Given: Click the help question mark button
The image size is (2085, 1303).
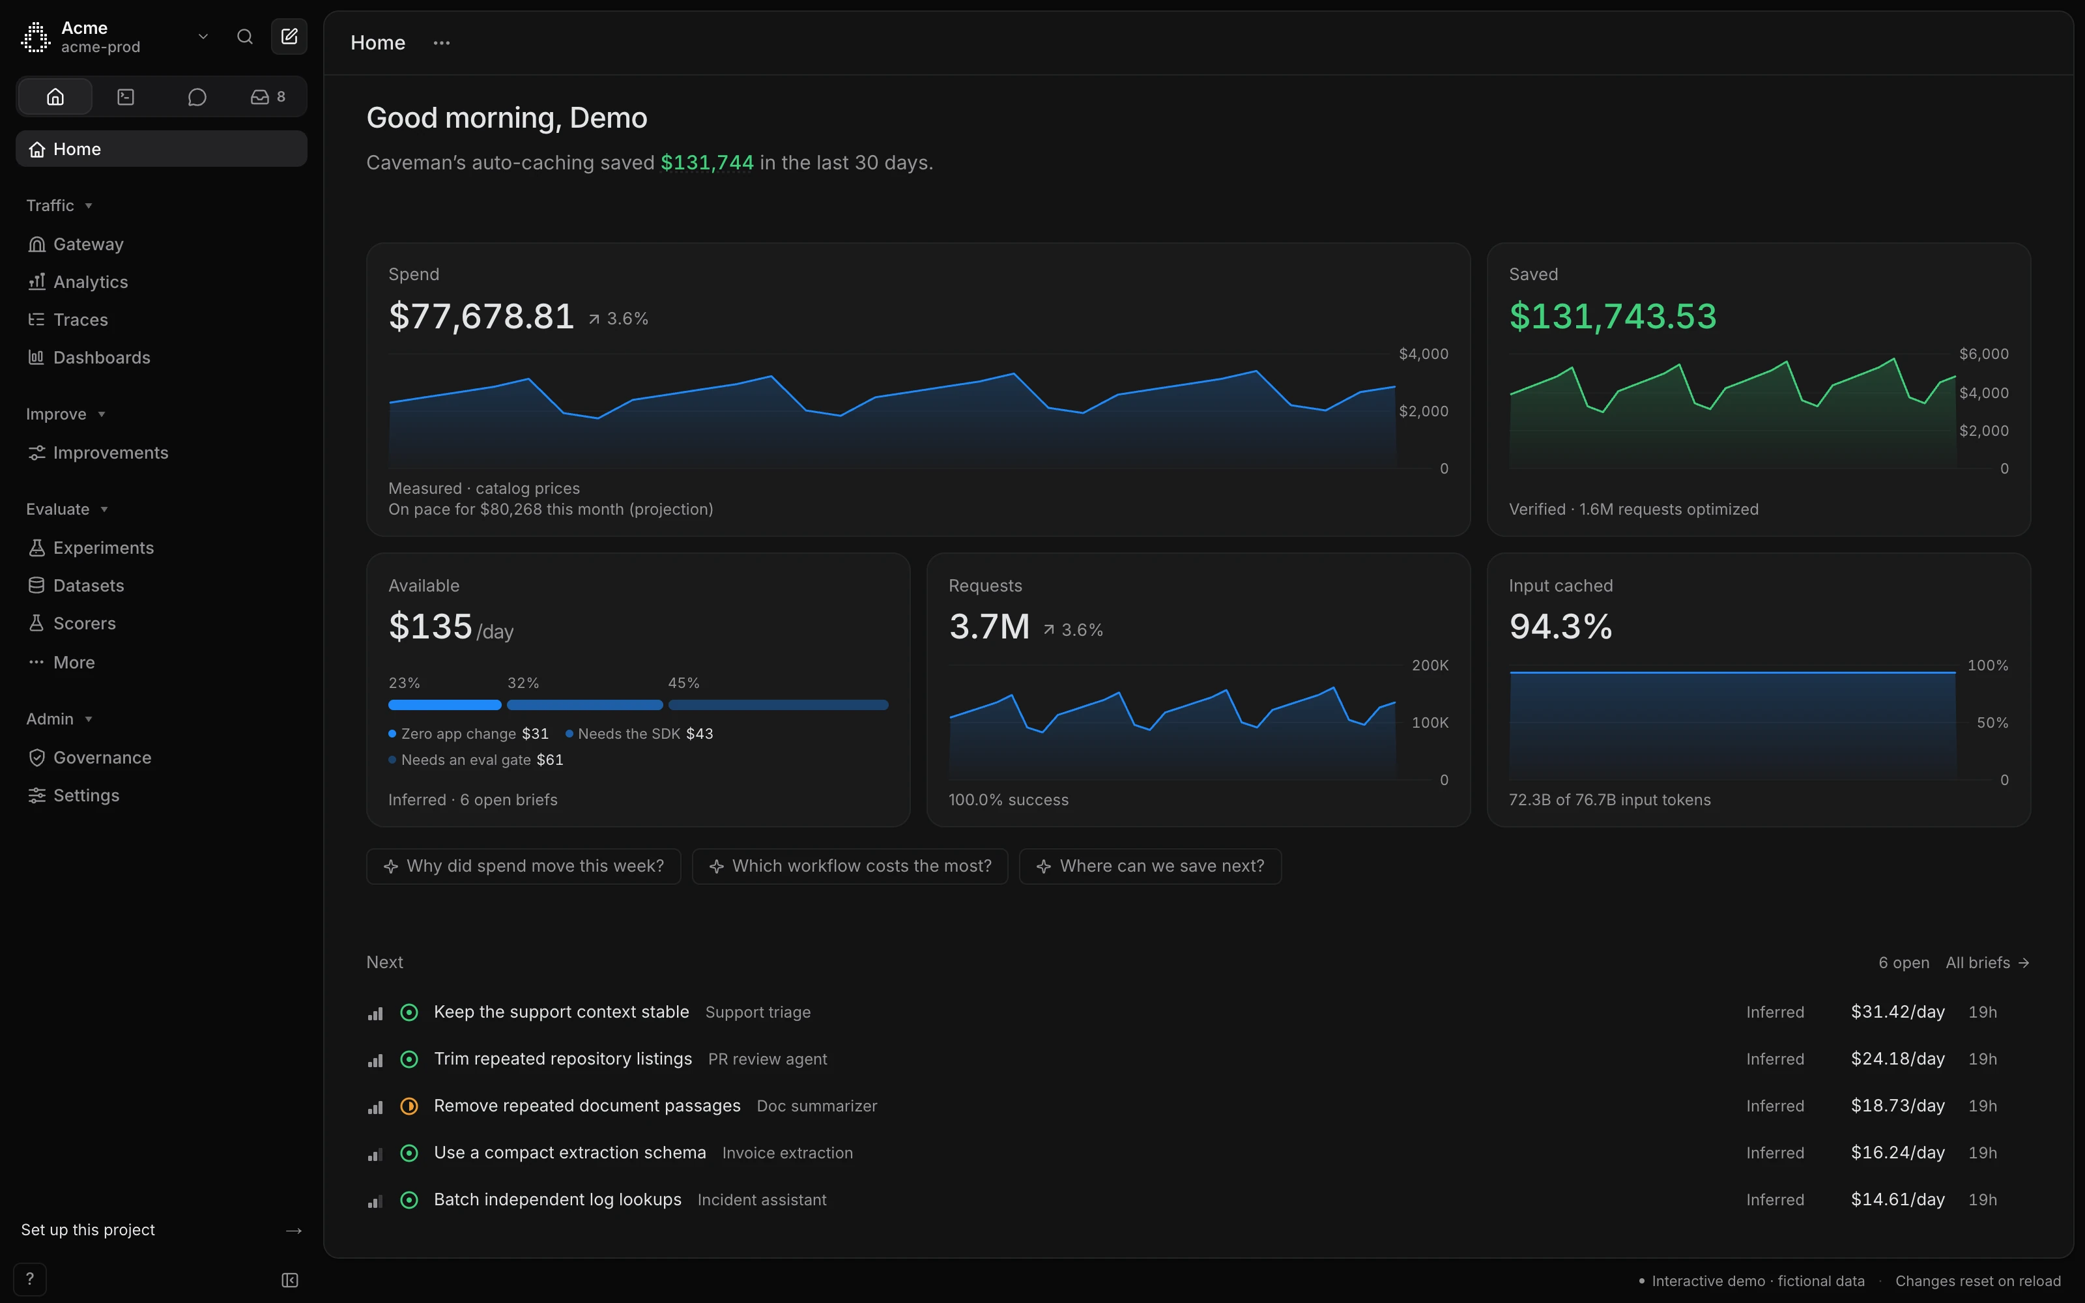Looking at the screenshot, I should tap(30, 1279).
